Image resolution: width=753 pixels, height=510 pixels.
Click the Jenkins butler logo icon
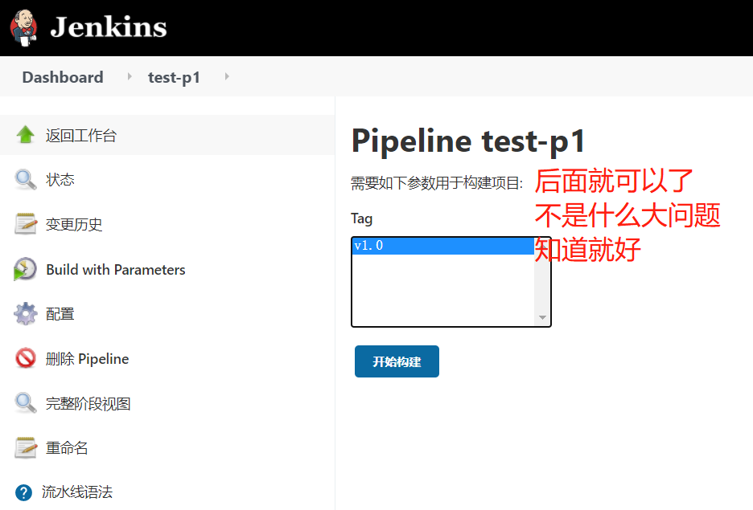click(x=23, y=28)
